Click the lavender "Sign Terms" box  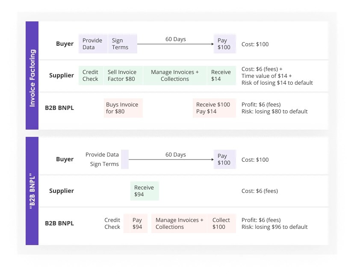pyautogui.click(x=122, y=44)
